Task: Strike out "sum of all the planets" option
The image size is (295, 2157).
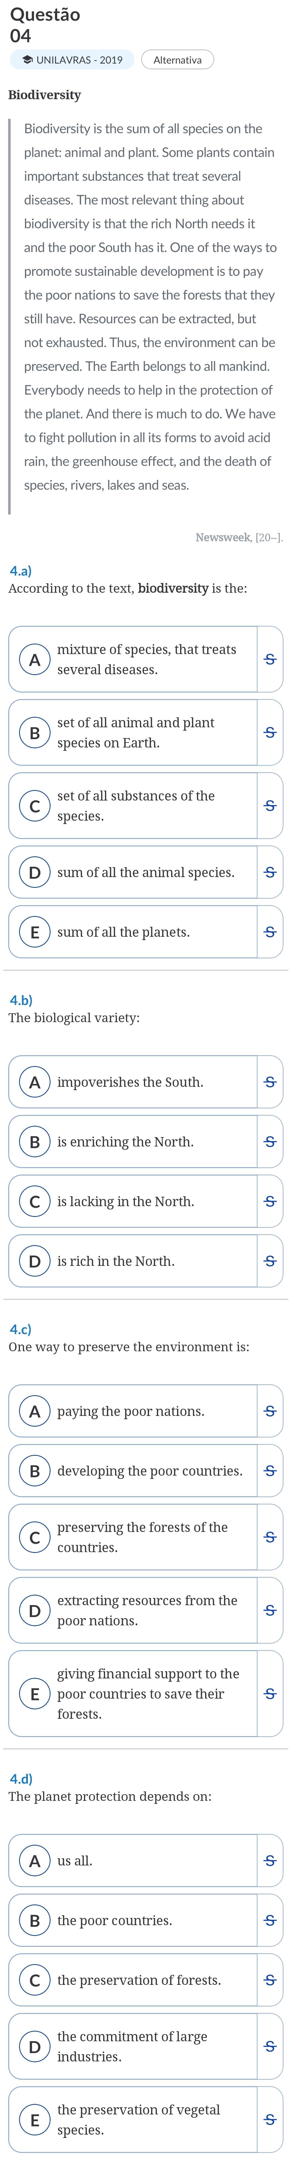Action: (270, 932)
